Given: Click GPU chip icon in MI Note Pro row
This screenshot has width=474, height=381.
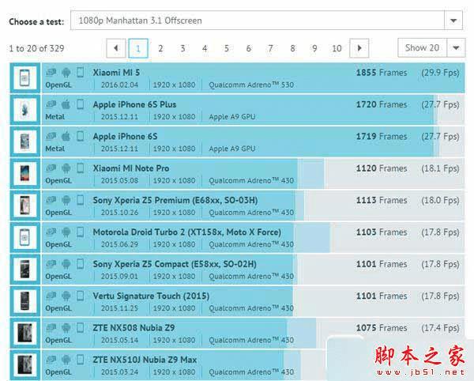Looking at the screenshot, I should pyautogui.click(x=51, y=168).
